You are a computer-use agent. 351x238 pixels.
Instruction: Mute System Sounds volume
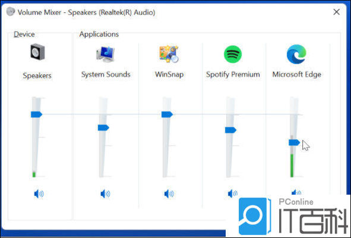(x=105, y=193)
